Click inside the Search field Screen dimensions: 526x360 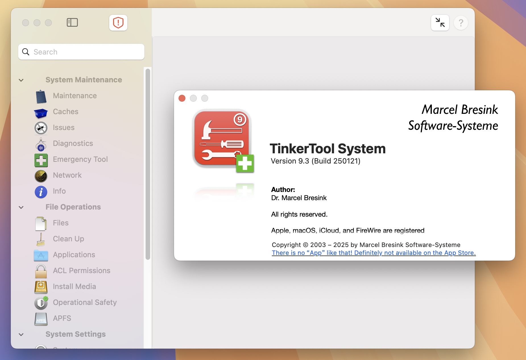click(81, 52)
